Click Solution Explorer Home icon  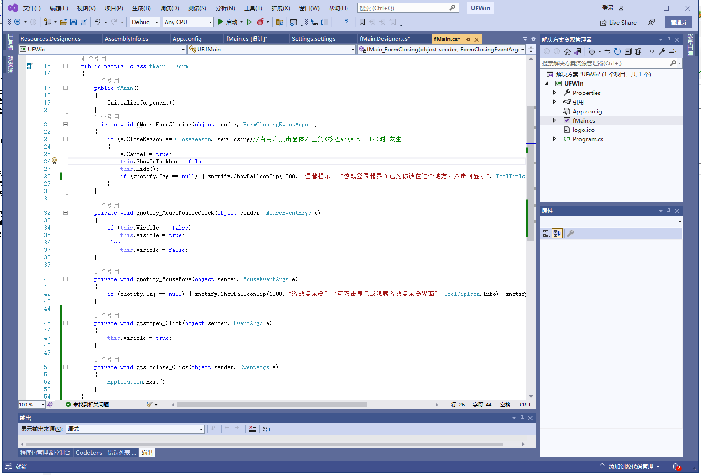pyautogui.click(x=567, y=51)
